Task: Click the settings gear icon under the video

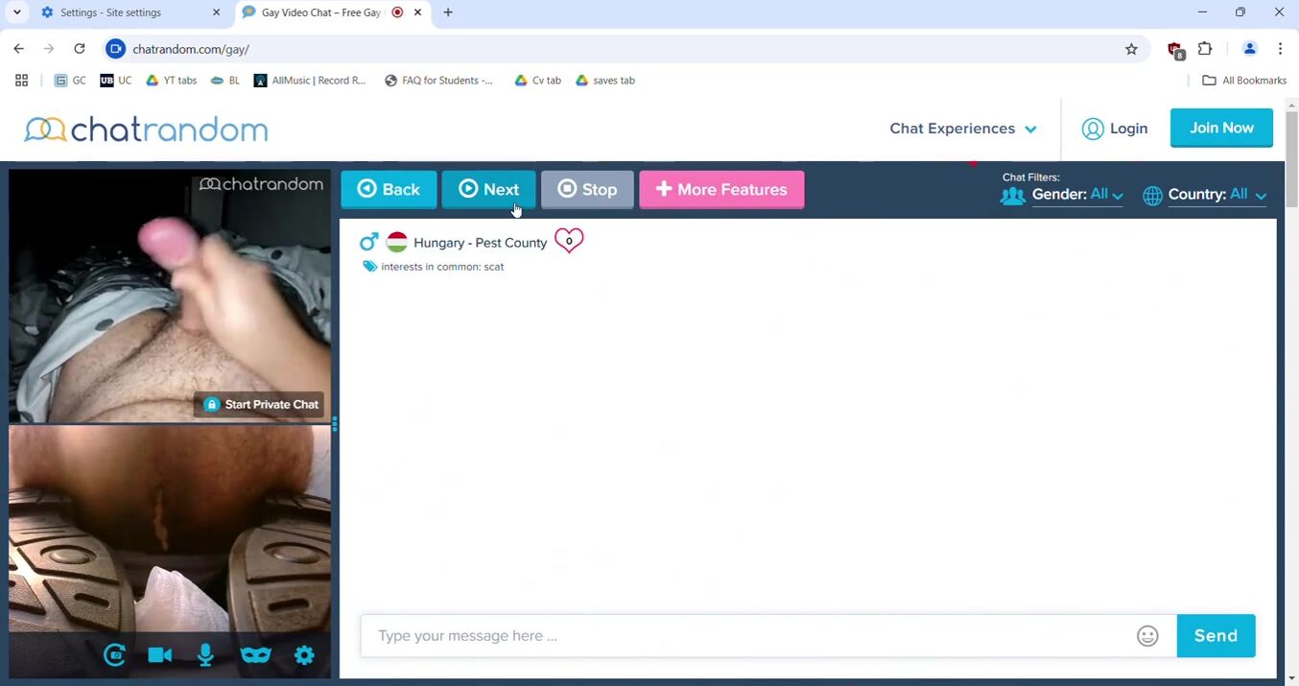Action: tap(304, 655)
